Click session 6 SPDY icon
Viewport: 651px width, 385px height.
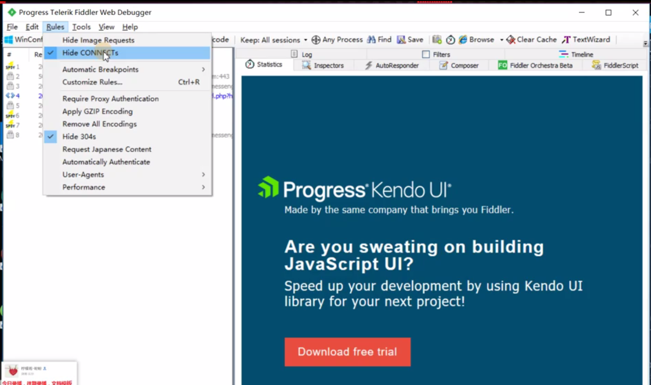pos(10,115)
